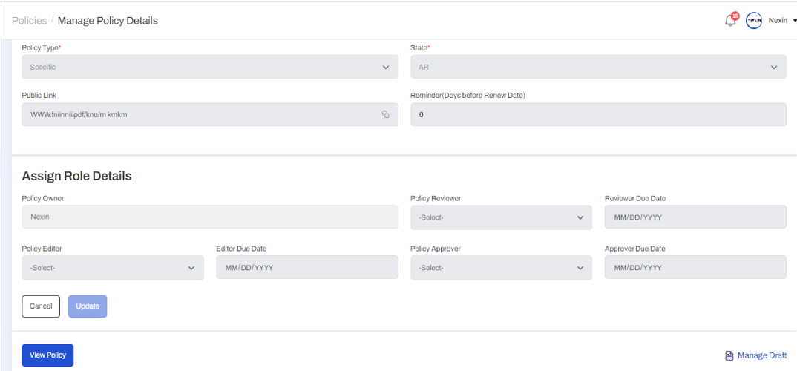Open the notifications bell
The image size is (797, 371).
pos(730,21)
